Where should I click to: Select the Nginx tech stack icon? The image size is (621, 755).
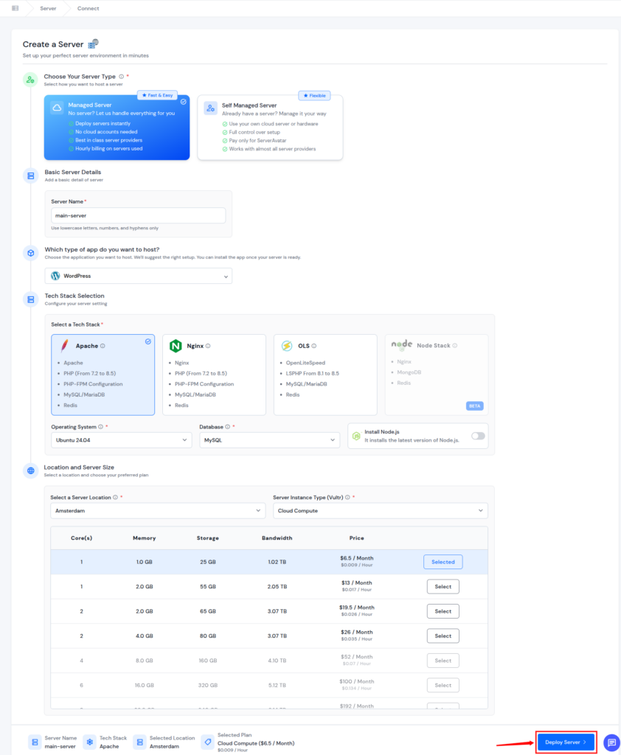click(177, 344)
